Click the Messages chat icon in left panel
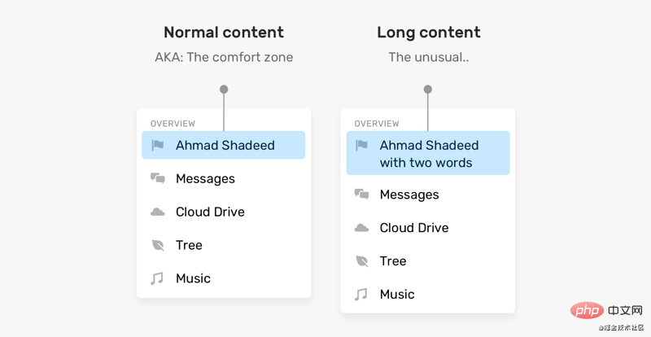The width and height of the screenshot is (651, 337). pyautogui.click(x=158, y=179)
